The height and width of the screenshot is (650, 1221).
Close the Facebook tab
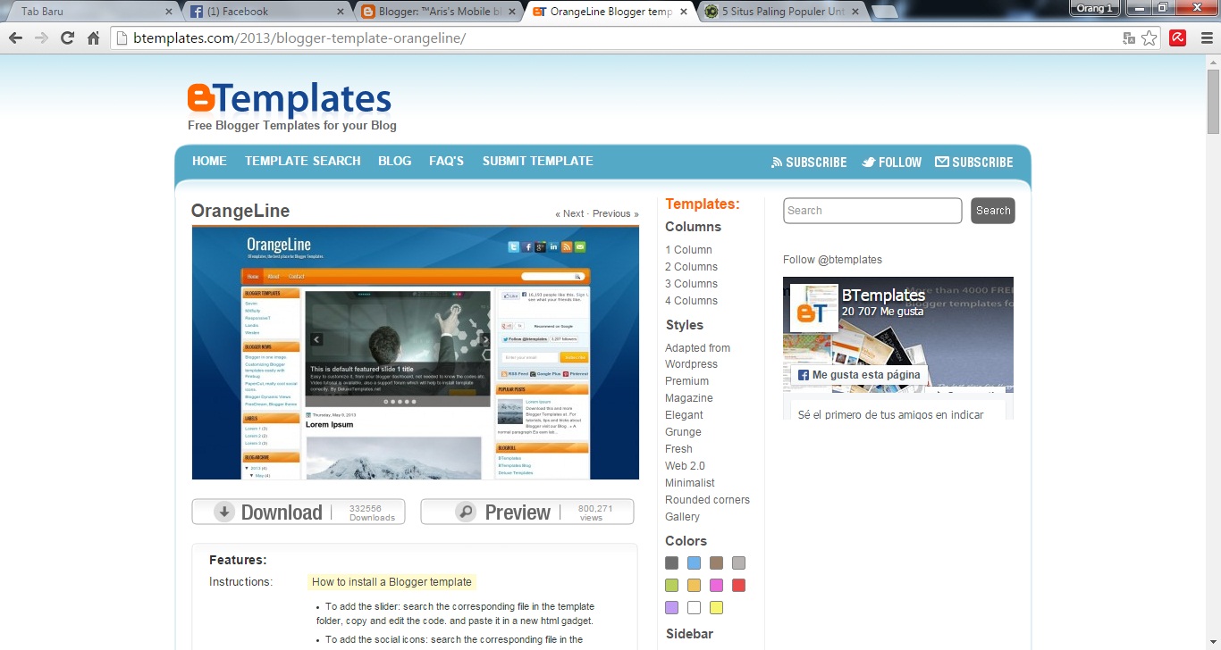(341, 12)
